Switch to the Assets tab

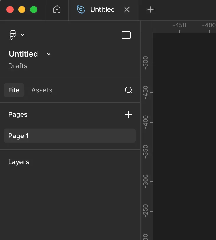click(x=42, y=90)
